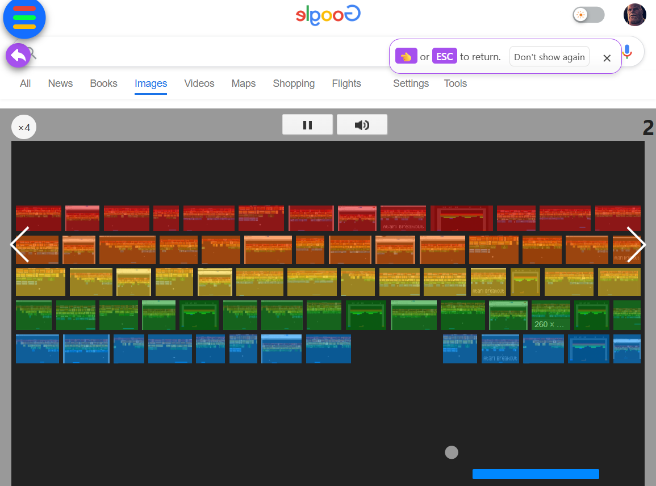Click the mirrored Google logo
656x486 pixels.
pos(328,15)
